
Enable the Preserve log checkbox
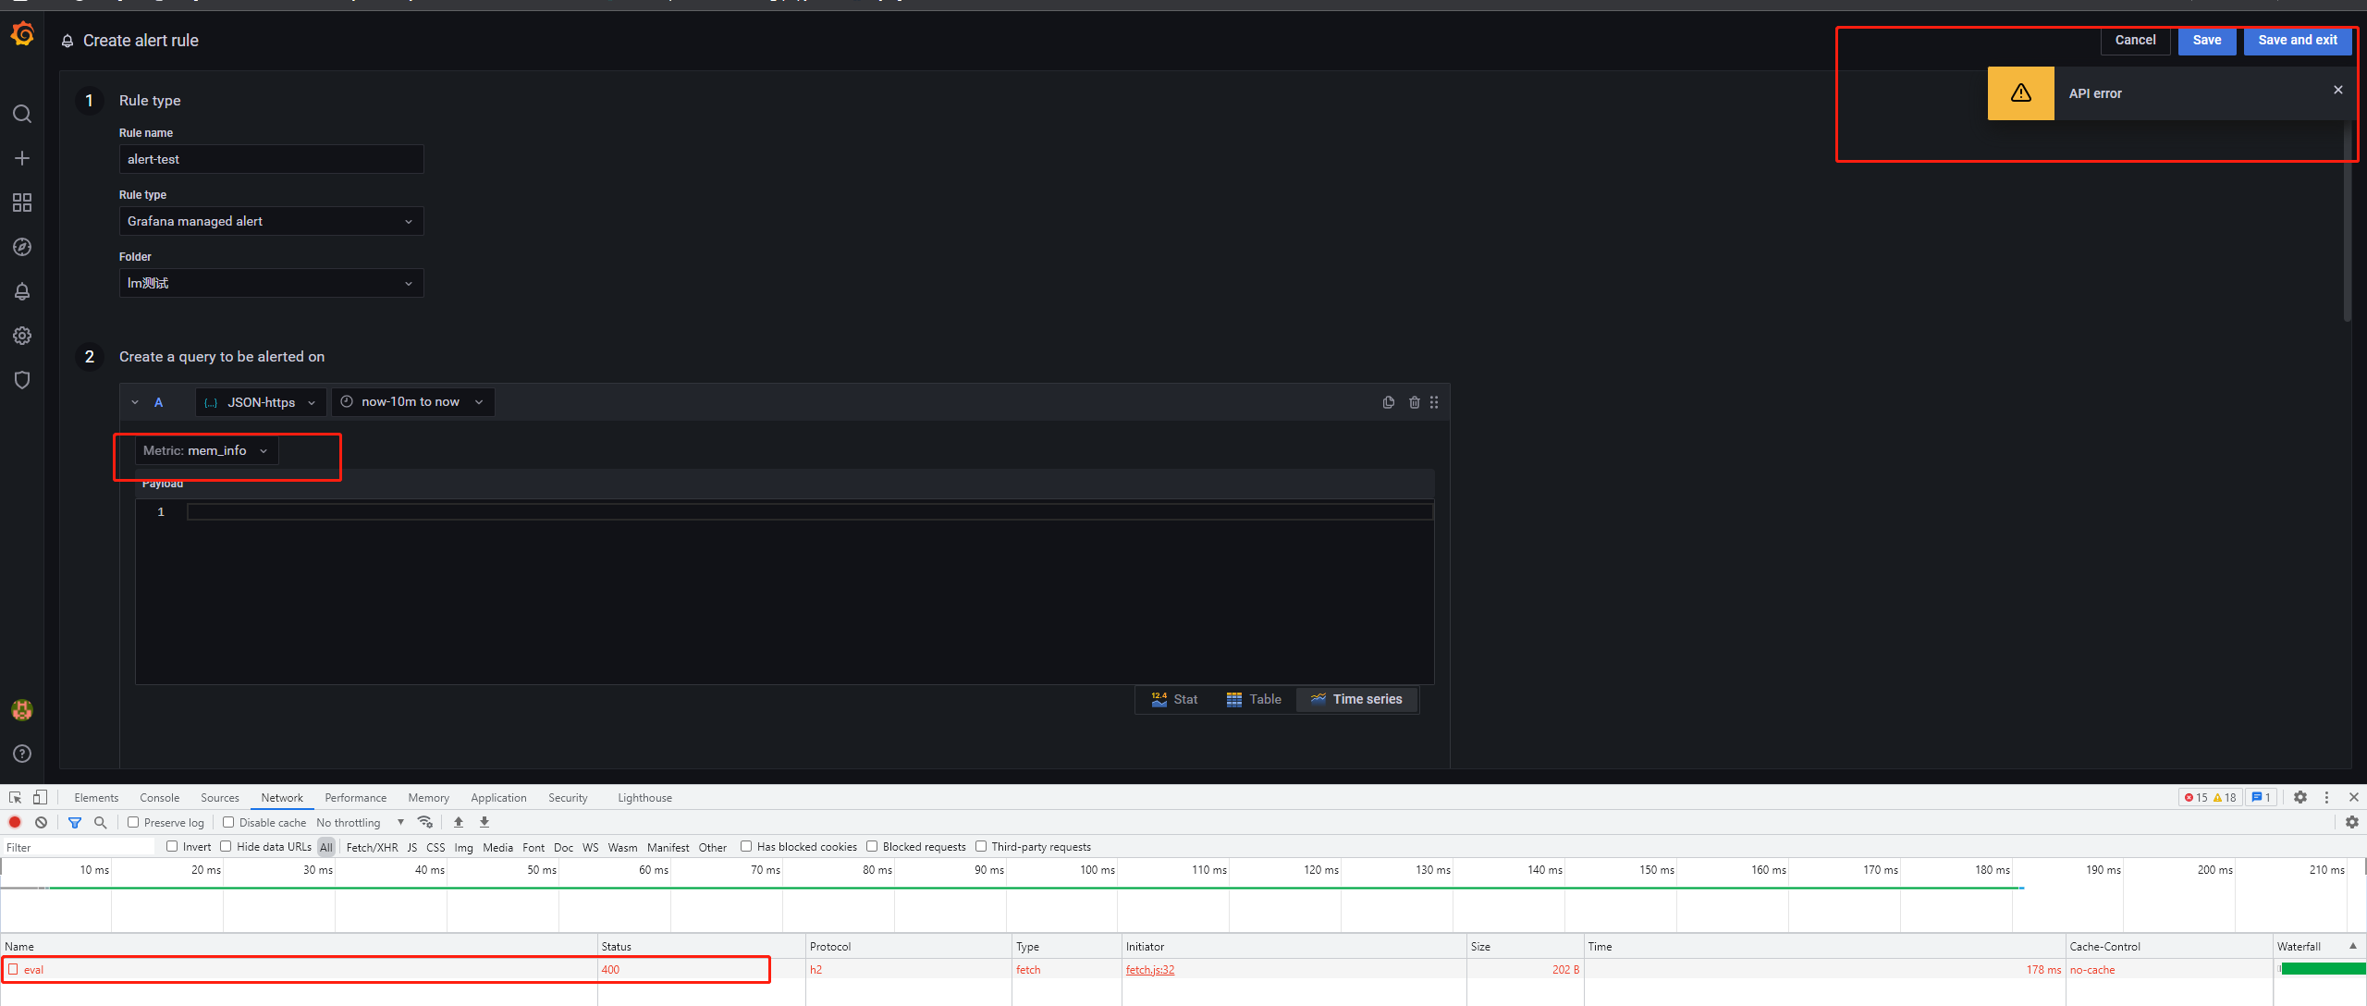tap(134, 822)
